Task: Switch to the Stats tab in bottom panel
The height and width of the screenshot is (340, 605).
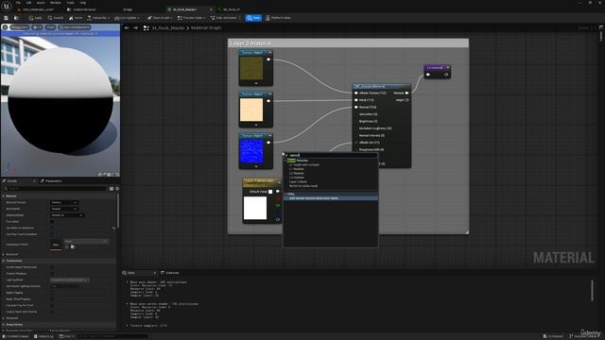Action: click(131, 273)
